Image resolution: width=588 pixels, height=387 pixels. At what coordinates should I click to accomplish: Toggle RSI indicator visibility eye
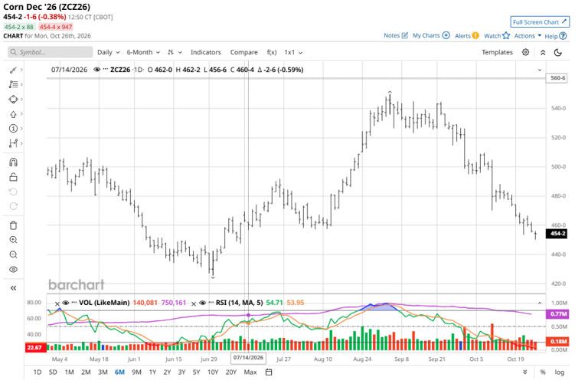[202, 303]
